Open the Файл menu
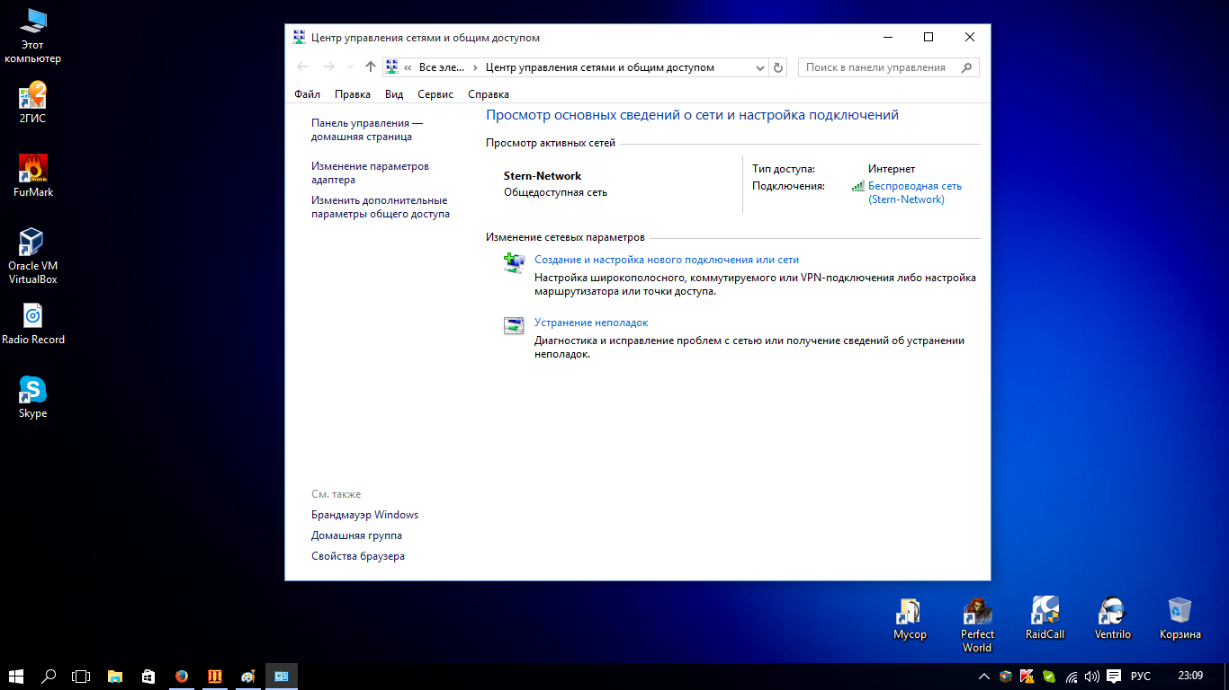The image size is (1229, 690). click(307, 94)
